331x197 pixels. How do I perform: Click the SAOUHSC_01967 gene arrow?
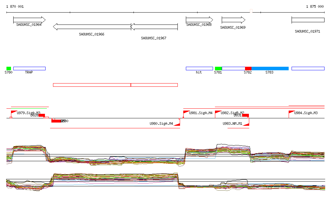154,26
